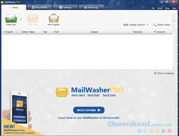Sort by the From column header
179x136 pixels.
[x=72, y=32]
